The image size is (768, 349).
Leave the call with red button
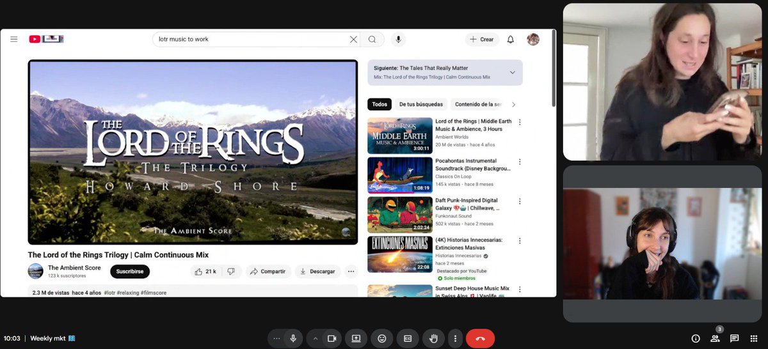pos(480,338)
